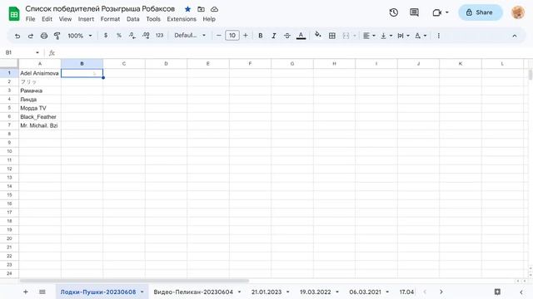Open horizontal align dropdown
Screen dimensions: 533x299
[x=369, y=36]
